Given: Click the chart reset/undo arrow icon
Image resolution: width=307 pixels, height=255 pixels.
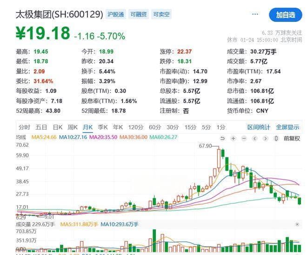Looking at the screenshot, I should tap(222, 139).
